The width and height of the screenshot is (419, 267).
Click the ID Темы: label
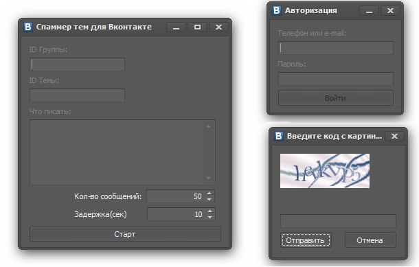coord(44,80)
